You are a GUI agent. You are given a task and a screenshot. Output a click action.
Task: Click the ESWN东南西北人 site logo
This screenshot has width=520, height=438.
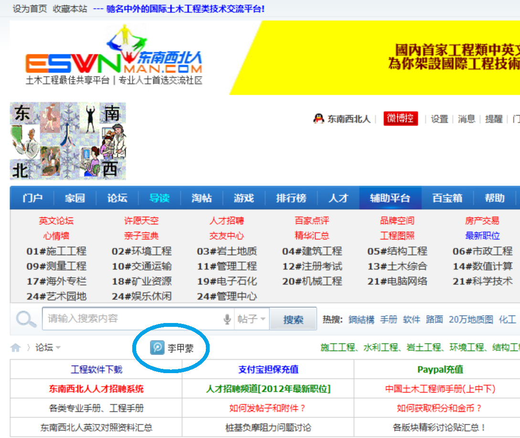[114, 55]
